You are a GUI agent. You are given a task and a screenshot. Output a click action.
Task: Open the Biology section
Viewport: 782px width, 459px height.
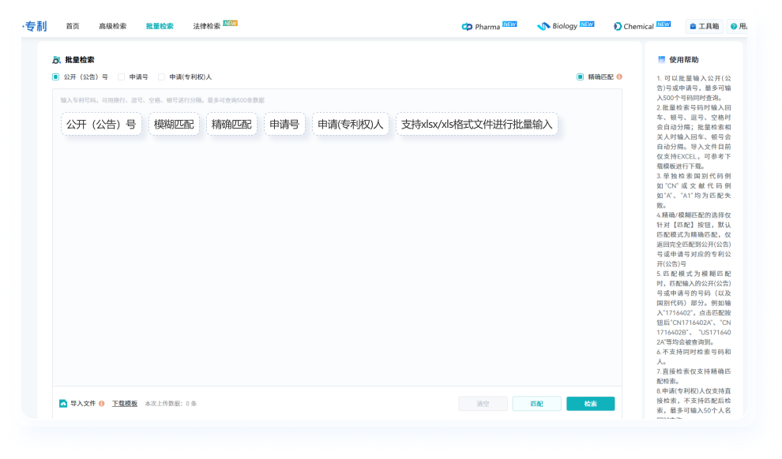565,26
